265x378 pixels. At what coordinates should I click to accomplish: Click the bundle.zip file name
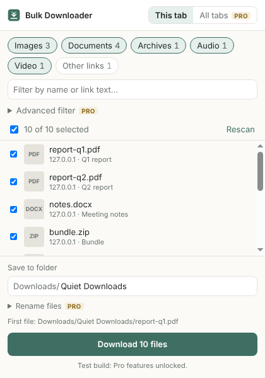(69, 232)
